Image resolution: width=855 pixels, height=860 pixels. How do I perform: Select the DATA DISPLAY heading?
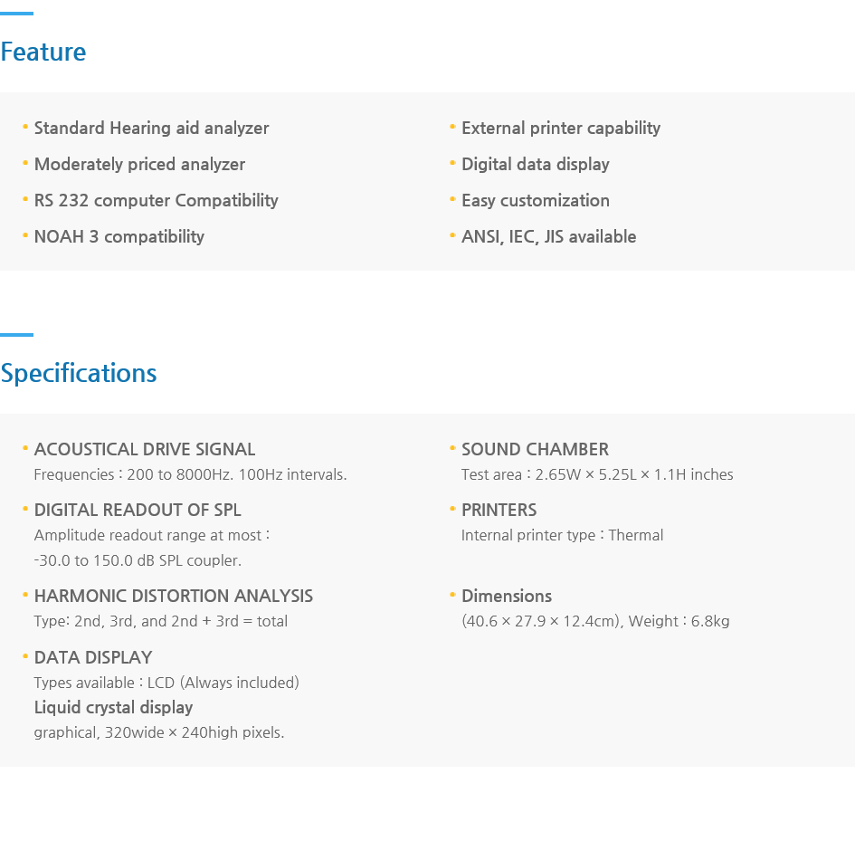(x=93, y=657)
